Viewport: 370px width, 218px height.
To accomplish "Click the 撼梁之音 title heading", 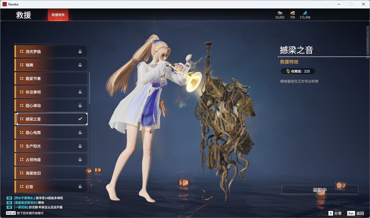I will [x=296, y=50].
